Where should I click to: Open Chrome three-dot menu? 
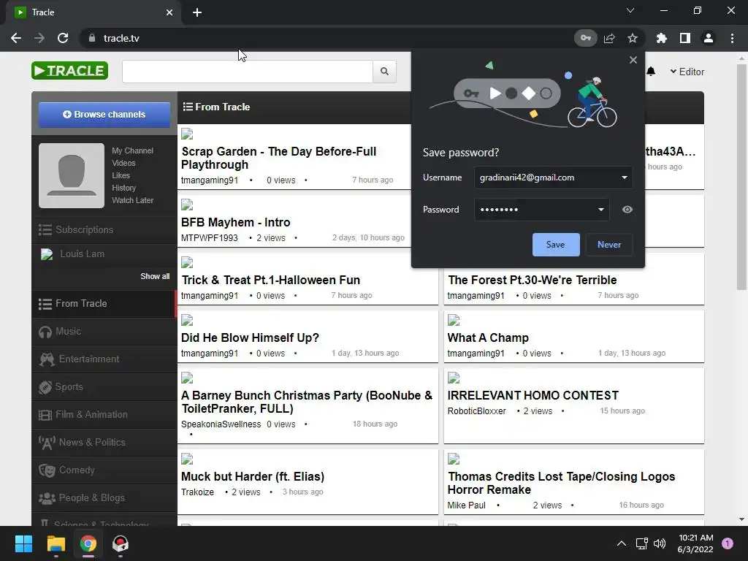(x=732, y=38)
